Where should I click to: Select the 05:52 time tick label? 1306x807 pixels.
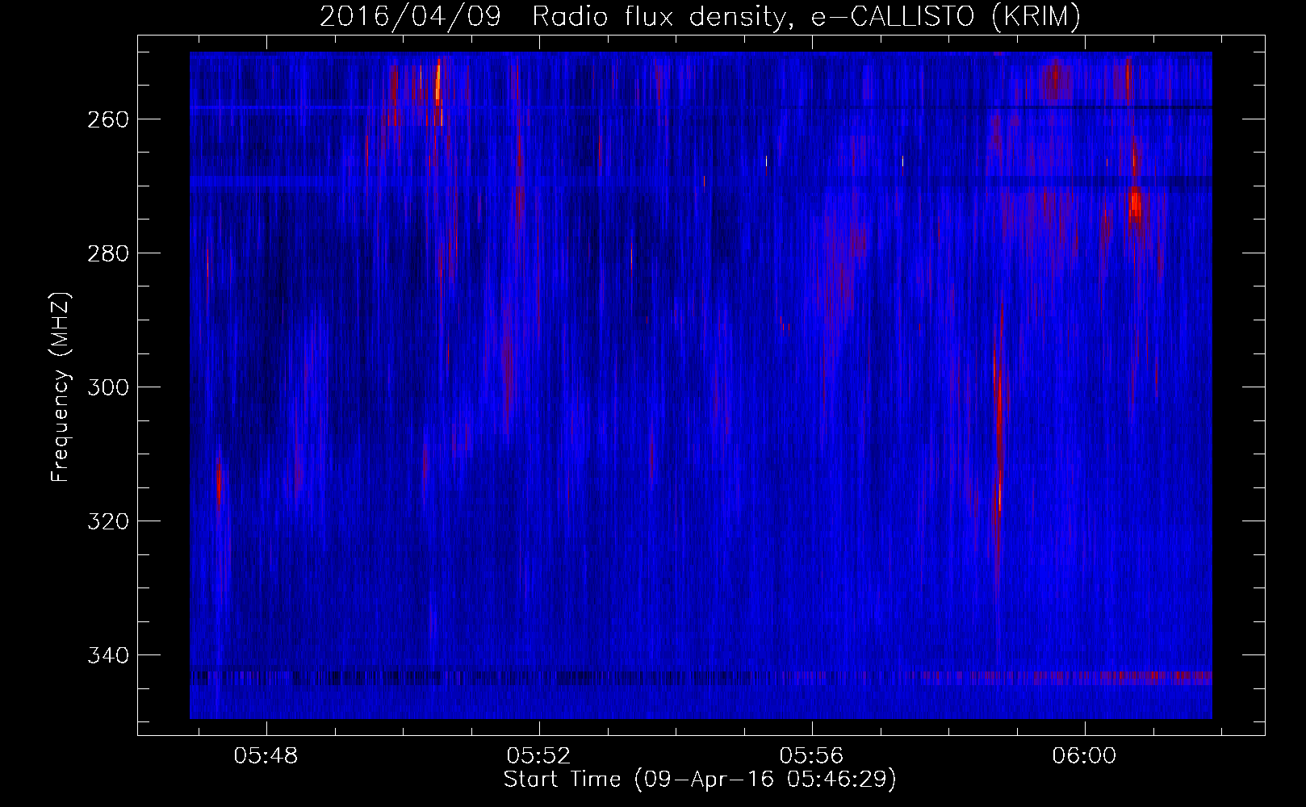[538, 756]
